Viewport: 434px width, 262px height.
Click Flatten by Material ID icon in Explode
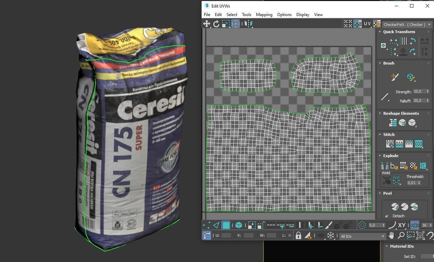tap(413, 166)
